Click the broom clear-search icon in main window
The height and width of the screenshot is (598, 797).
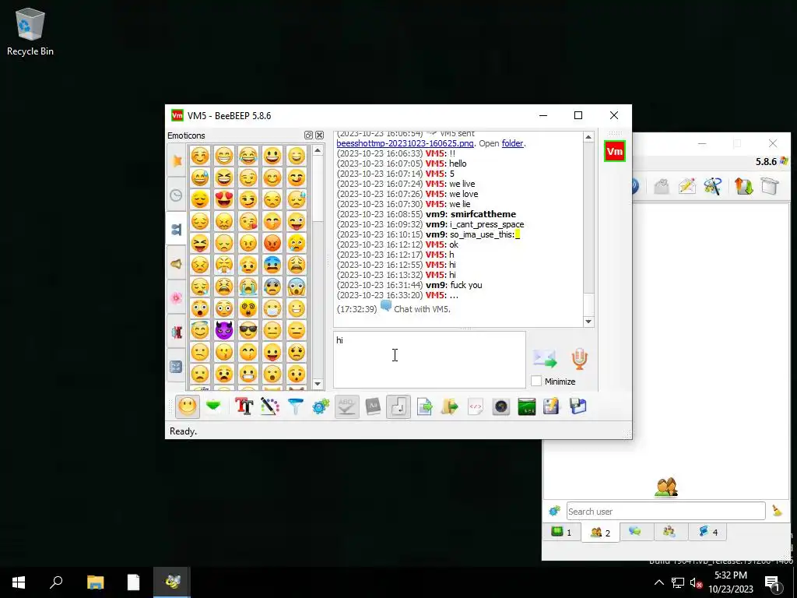[x=777, y=511]
